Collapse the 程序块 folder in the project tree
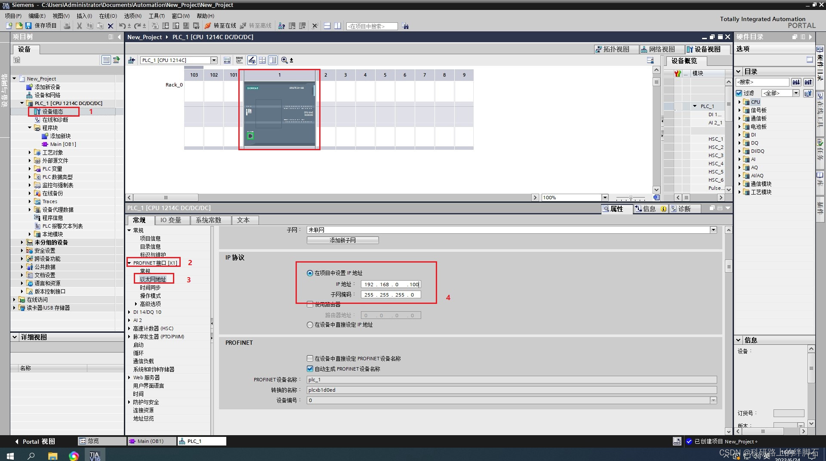826x461 pixels. click(x=30, y=128)
